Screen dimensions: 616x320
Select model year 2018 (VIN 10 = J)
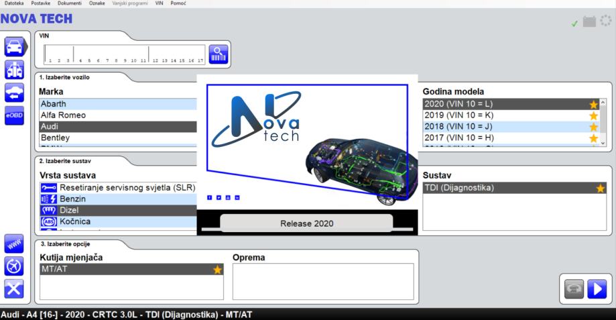[x=511, y=127]
